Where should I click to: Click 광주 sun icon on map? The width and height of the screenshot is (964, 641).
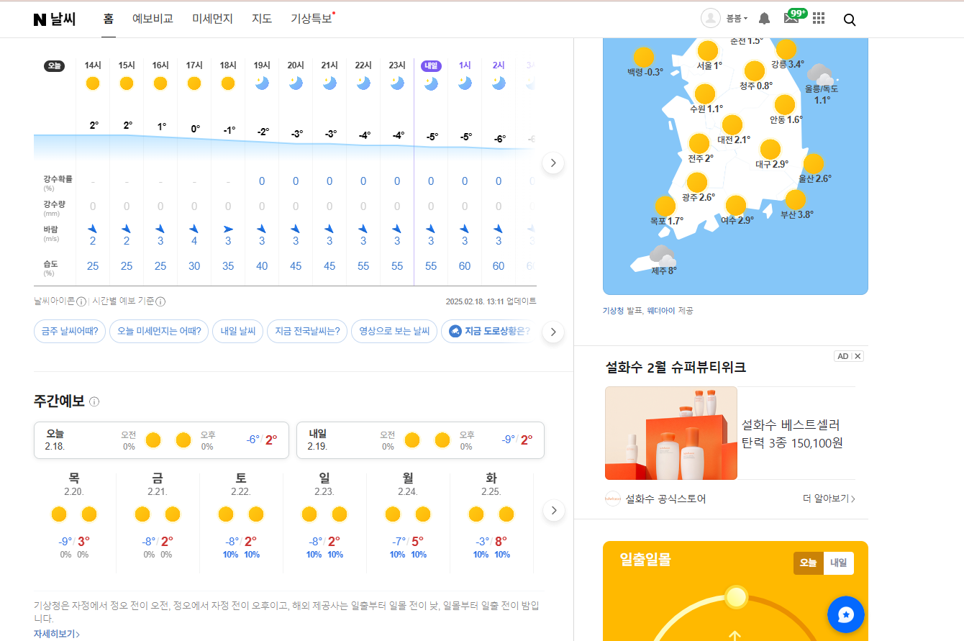click(x=697, y=183)
